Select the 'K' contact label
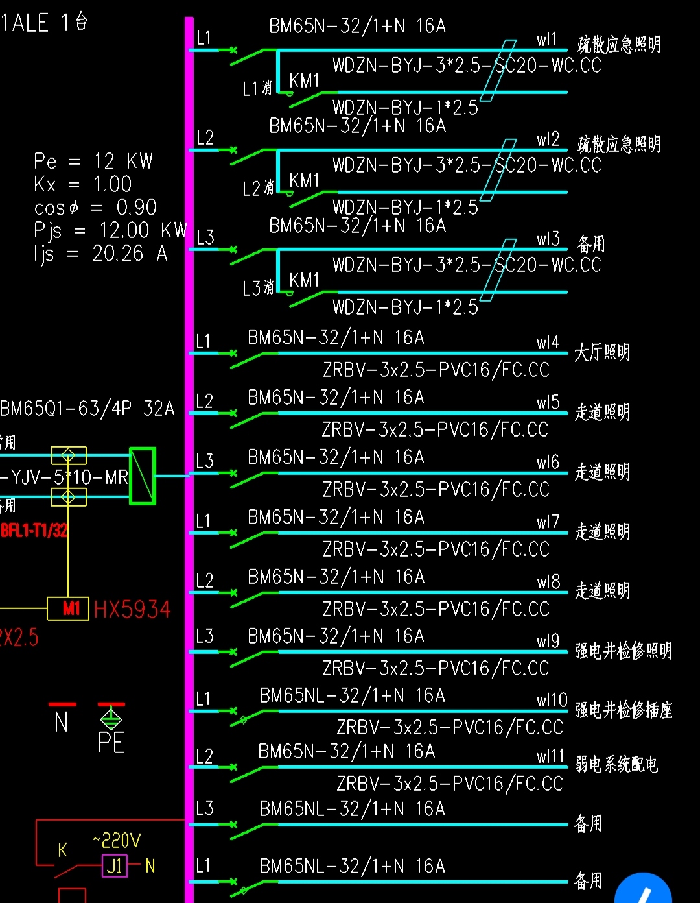 (x=63, y=850)
